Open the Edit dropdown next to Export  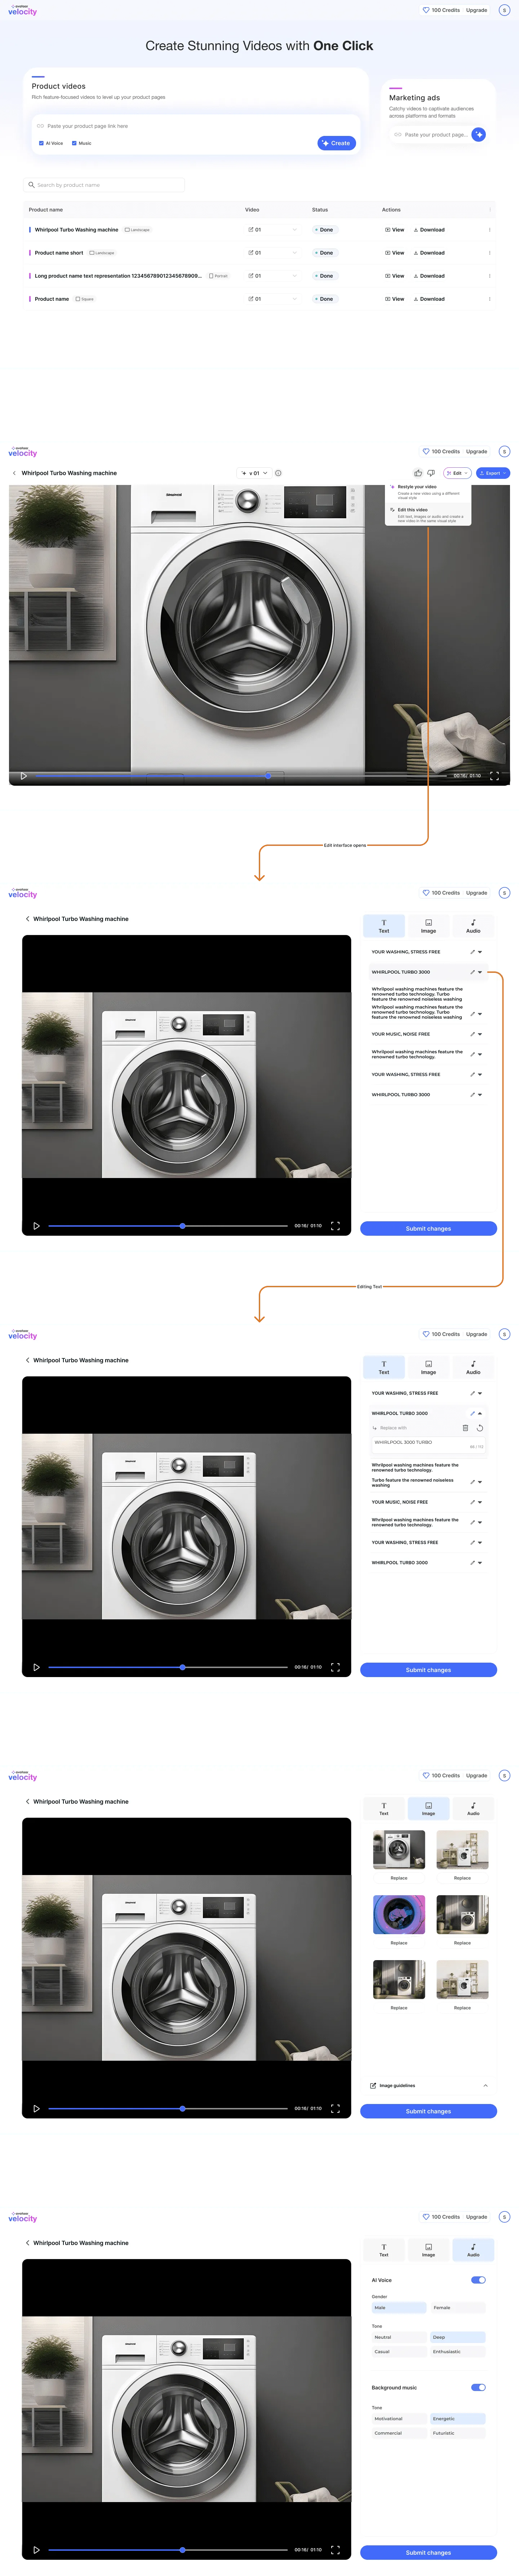point(457,473)
